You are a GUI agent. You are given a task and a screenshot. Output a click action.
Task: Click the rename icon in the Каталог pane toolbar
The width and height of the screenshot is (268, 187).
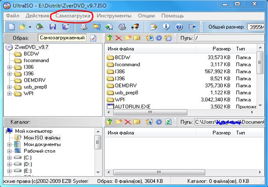point(137,122)
